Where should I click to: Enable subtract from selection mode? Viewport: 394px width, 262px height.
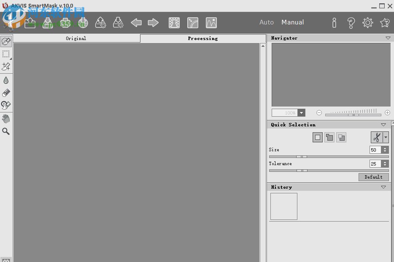[x=341, y=137]
